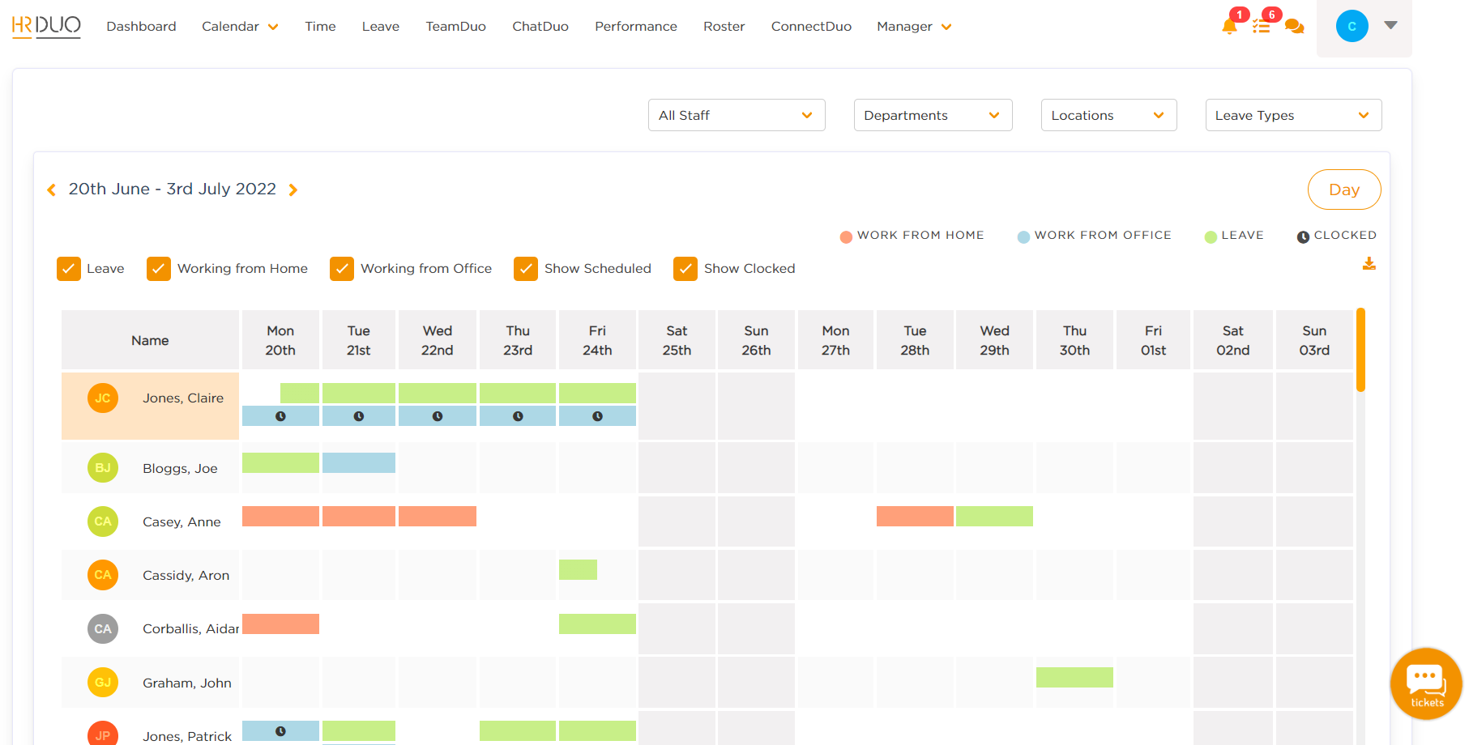Expand the All Staff dropdown
The image size is (1469, 745).
click(737, 115)
